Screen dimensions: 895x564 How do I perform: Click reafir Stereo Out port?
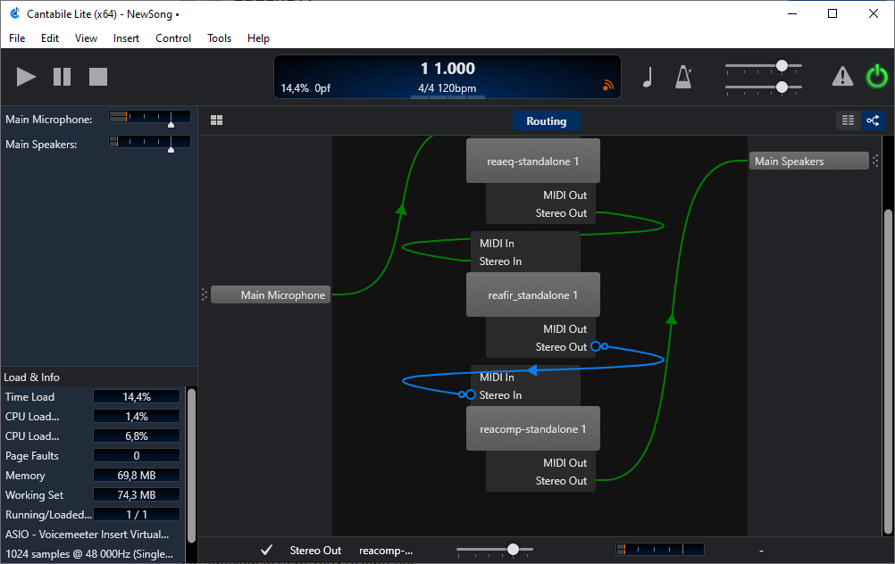click(561, 347)
